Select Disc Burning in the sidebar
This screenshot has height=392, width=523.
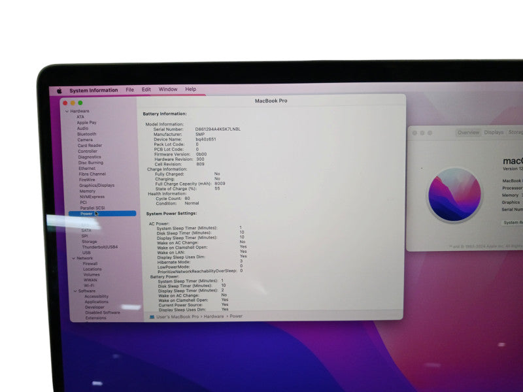[x=91, y=163]
